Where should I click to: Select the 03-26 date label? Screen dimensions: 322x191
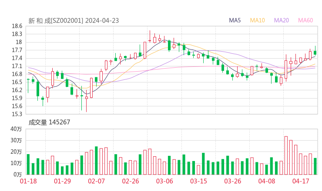pyautogui.click(x=232, y=181)
